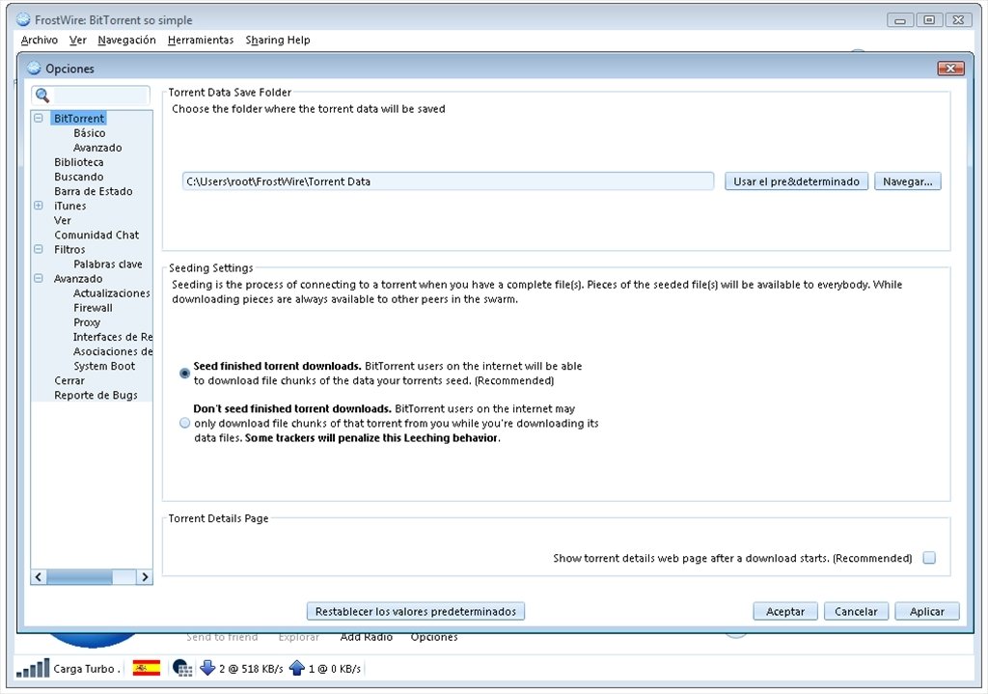Screen dimensions: 988x694
Task: Click the Aceptar button
Action: pos(785,611)
